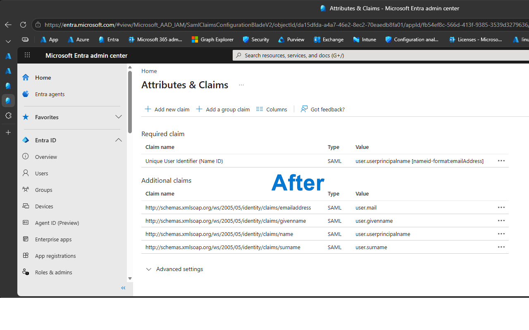Open the portal waffle menu icon
Screen dimensions: 529x330
point(27,55)
